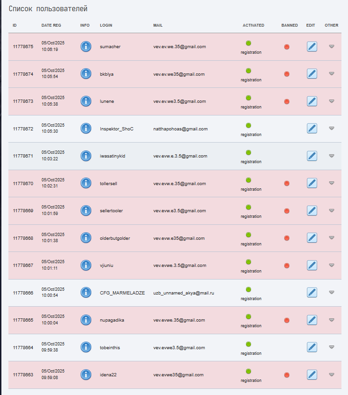Toggle green activated status for lunene
Viewport: 348px width, 395px height.
[249, 98]
